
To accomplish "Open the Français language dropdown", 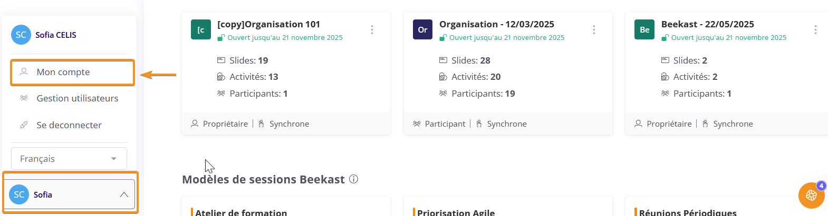I will point(69,159).
